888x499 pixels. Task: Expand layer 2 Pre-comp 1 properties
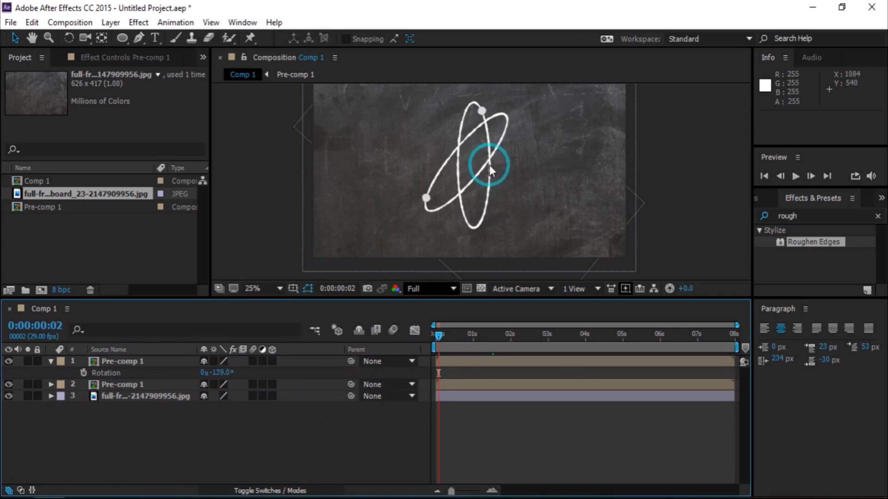coord(51,384)
